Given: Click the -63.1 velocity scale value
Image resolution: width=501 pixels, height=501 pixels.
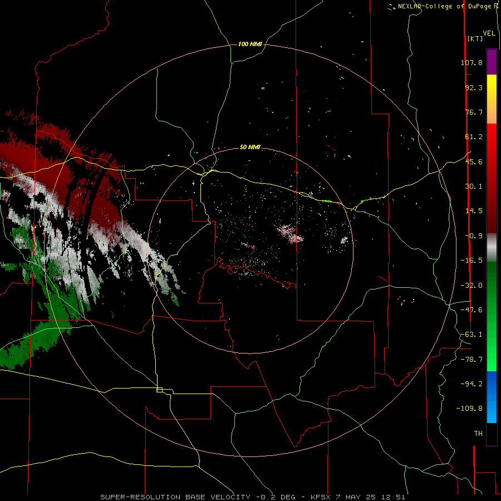Looking at the screenshot, I should (471, 335).
